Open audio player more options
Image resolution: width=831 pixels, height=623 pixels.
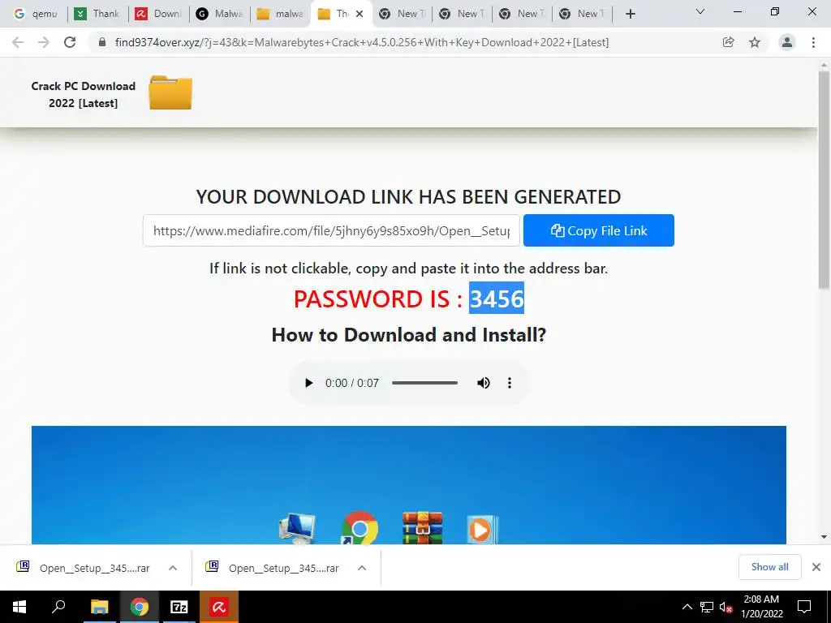coord(510,383)
